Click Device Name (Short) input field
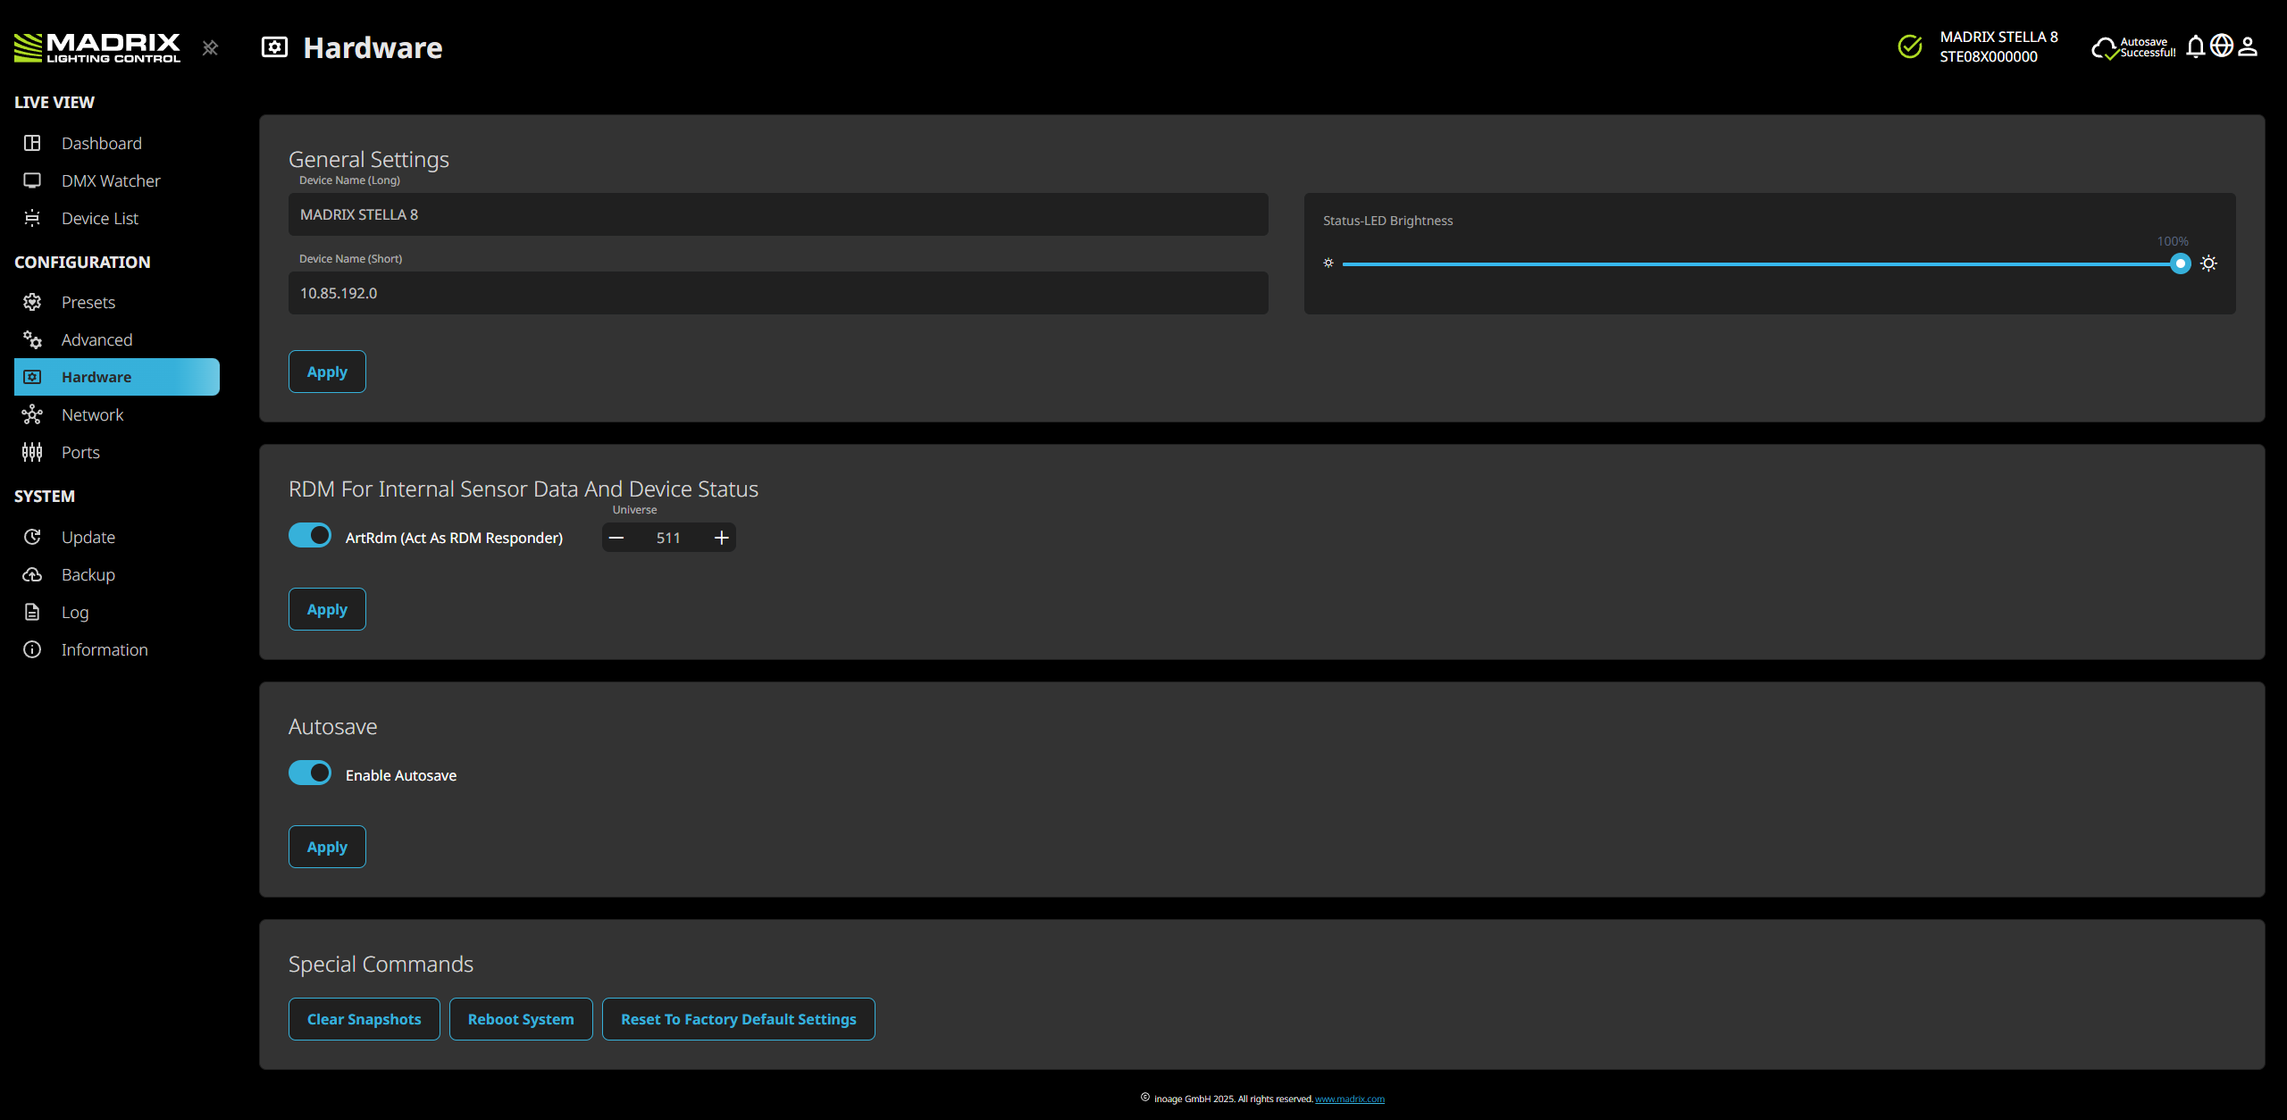The image size is (2287, 1120). 778,293
